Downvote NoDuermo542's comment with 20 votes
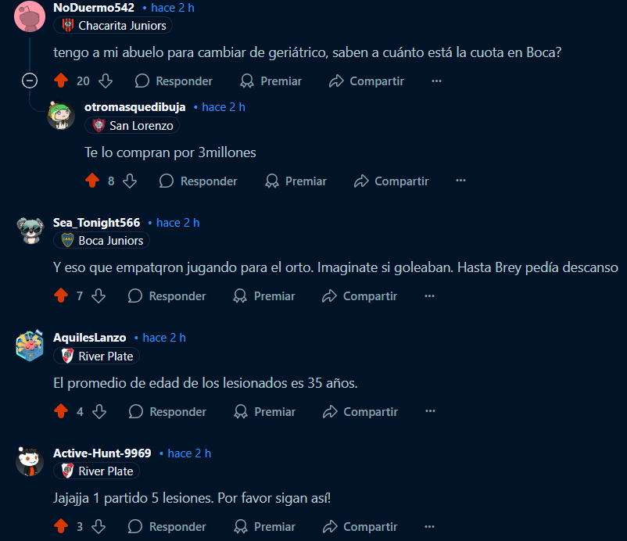This screenshot has width=627, height=541. pyautogui.click(x=106, y=81)
